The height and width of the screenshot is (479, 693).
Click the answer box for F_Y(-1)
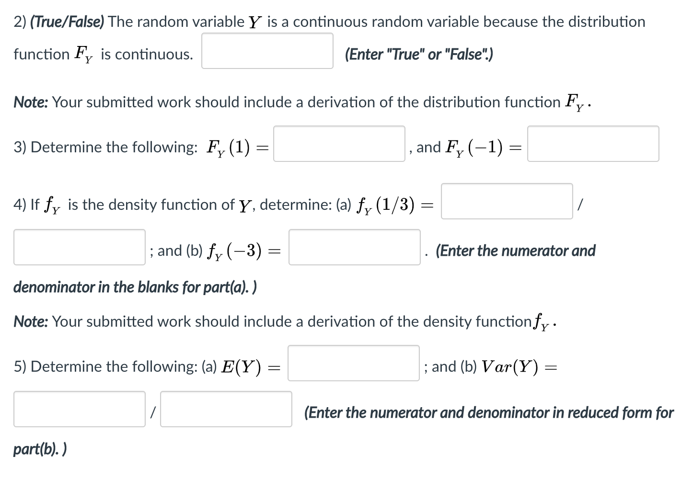[x=593, y=144]
